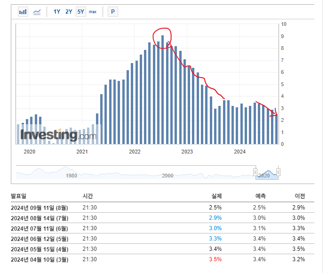
Task: Click the blue actual value 2.9%
Action: click(215, 218)
